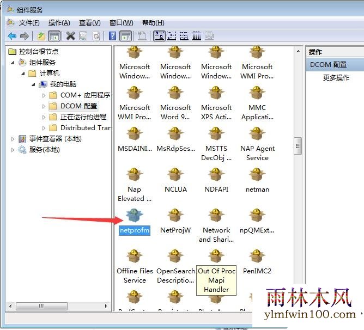Image resolution: width=364 pixels, height=330 pixels.
Task: Select OpenSearch Descriptio... item
Action: coord(175,267)
